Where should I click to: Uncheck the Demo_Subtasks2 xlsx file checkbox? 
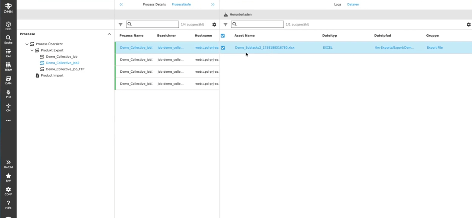click(x=223, y=48)
